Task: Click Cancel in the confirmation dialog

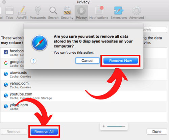Action: 88,61
